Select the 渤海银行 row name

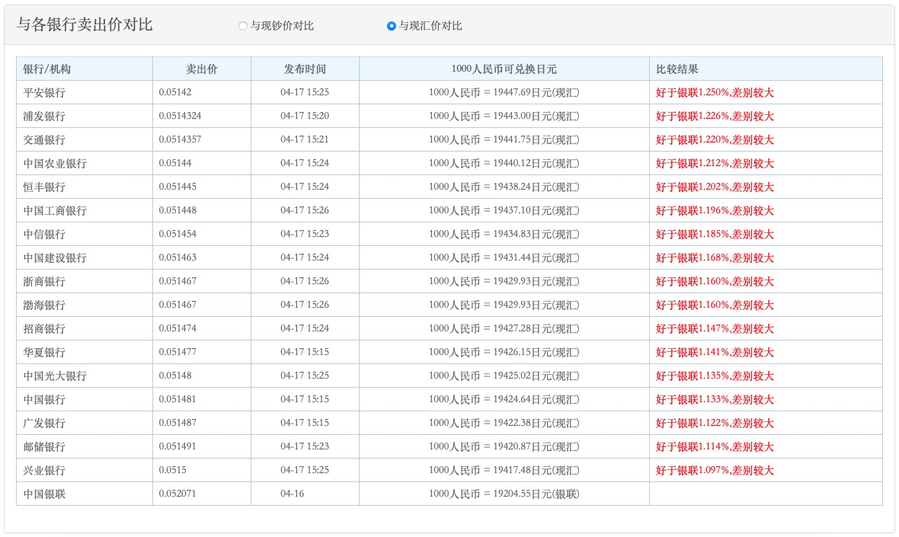tap(44, 305)
